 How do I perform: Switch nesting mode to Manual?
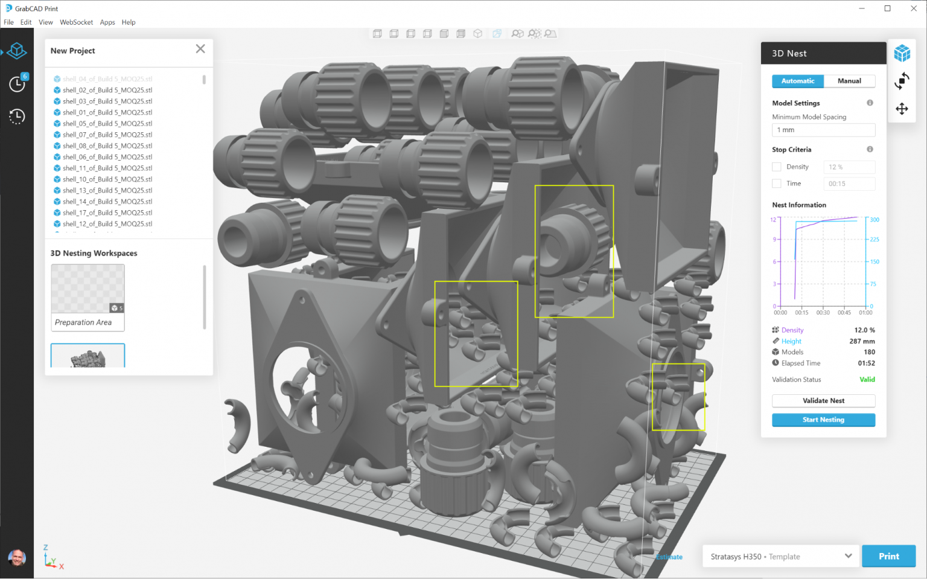pos(849,80)
